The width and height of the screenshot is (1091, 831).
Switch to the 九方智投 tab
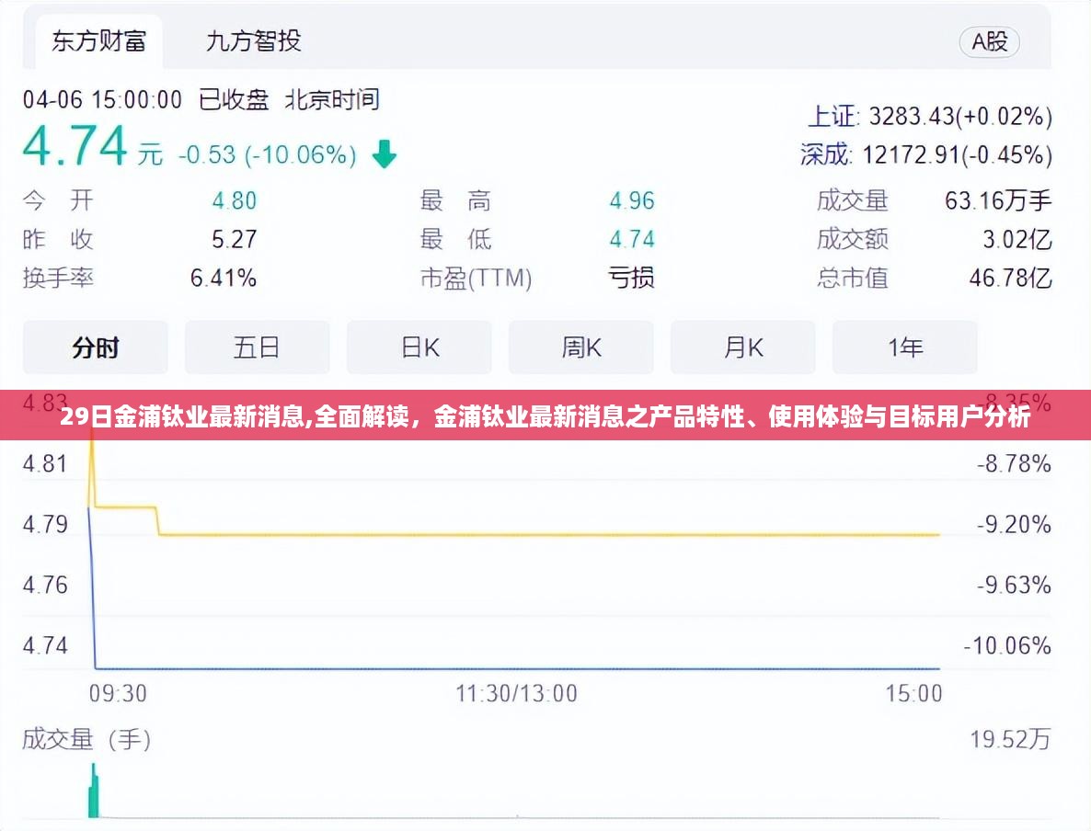coord(253,41)
